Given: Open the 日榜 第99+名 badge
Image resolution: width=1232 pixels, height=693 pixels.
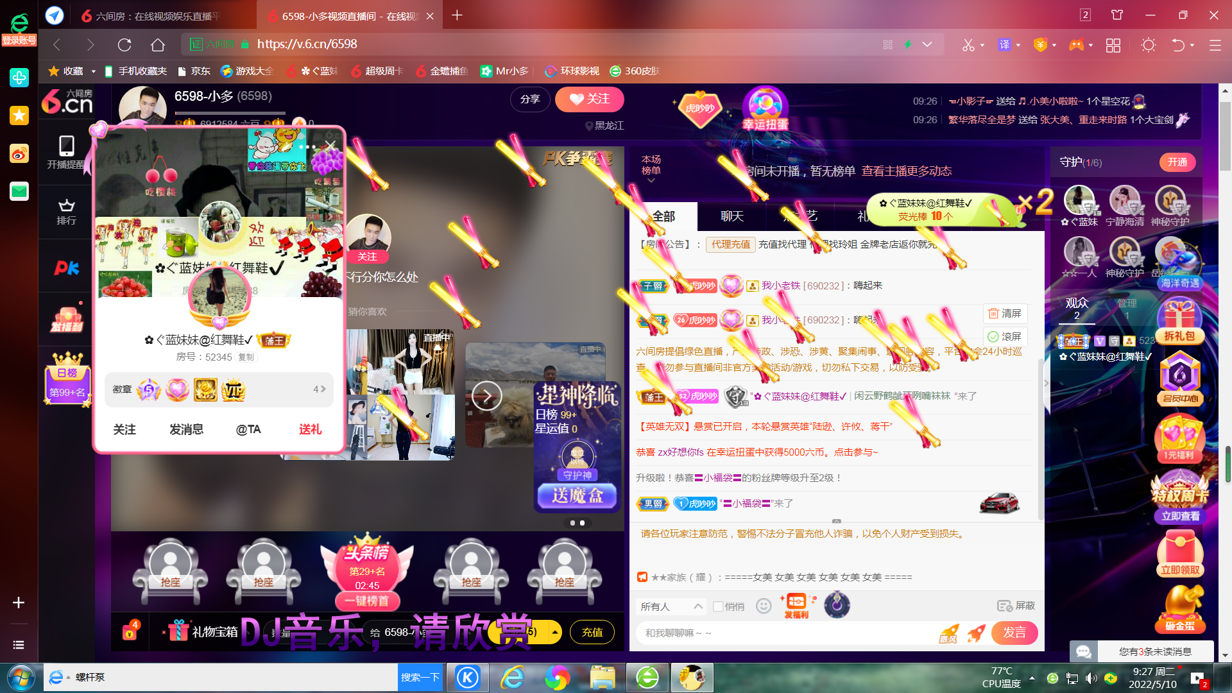Looking at the screenshot, I should pos(67,379).
